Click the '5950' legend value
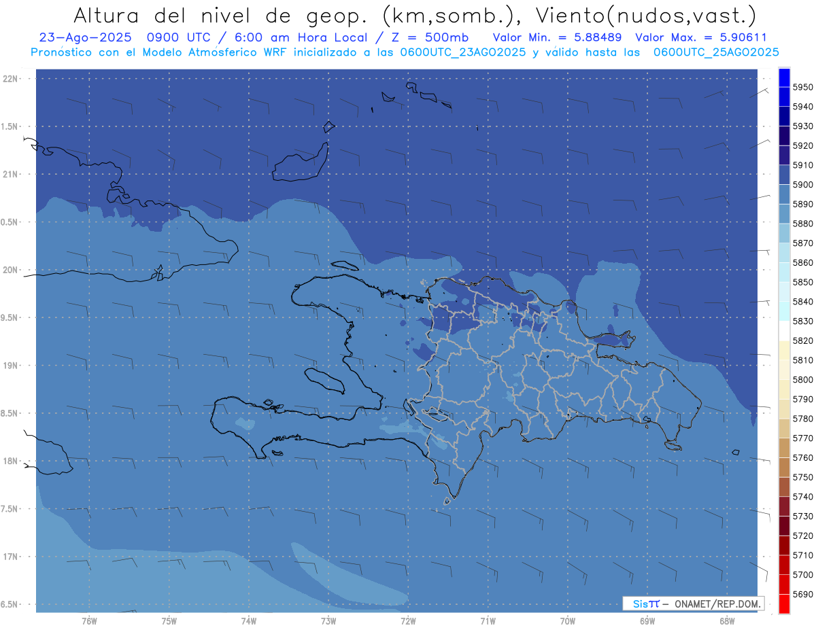Image resolution: width=816 pixels, height=630 pixels. coord(803,87)
